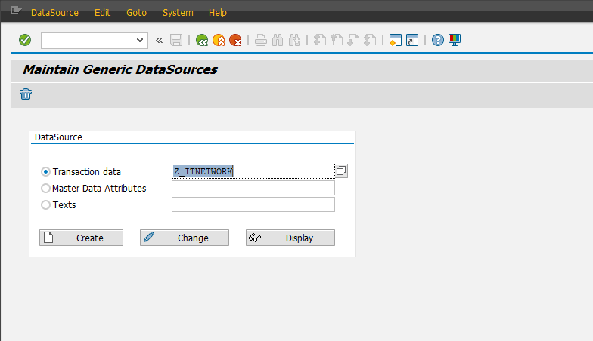This screenshot has height=341, width=593.
Task: Click the Create button
Action: point(82,238)
